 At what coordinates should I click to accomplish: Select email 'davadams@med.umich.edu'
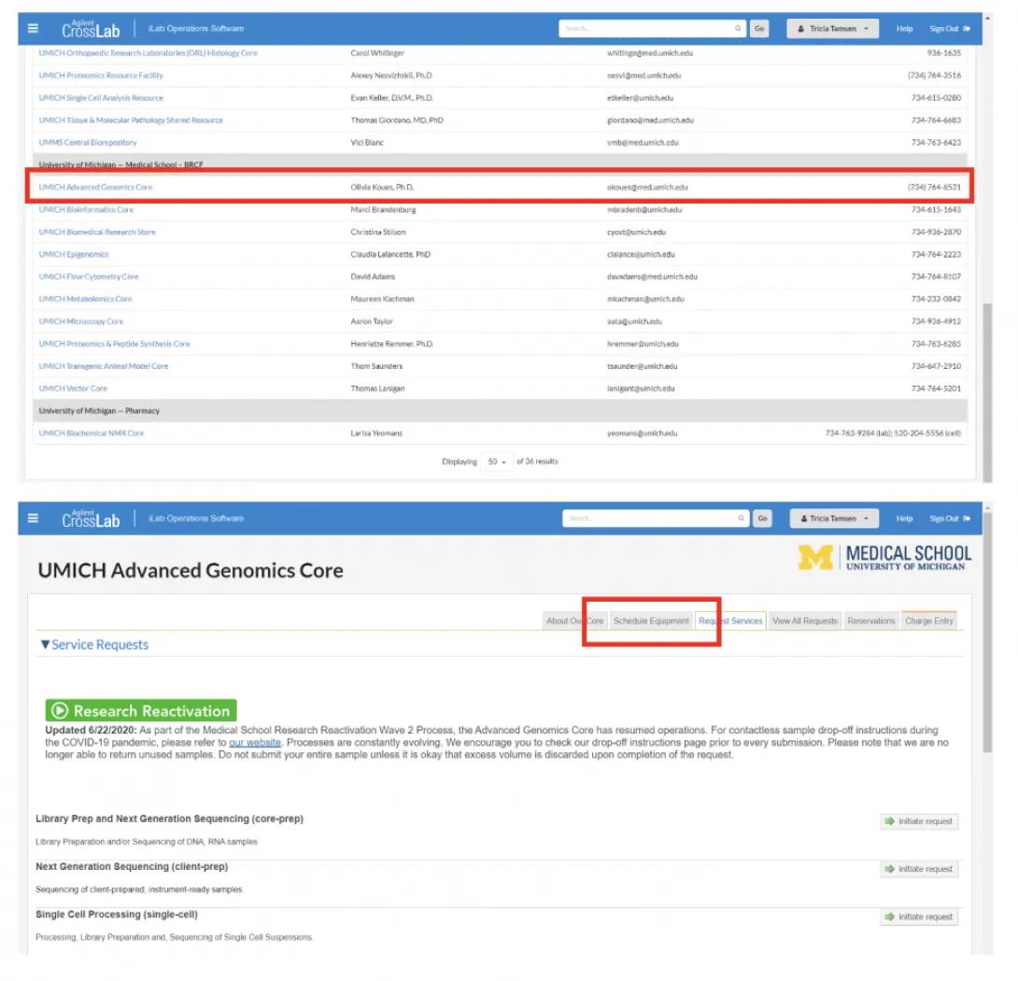coord(652,277)
